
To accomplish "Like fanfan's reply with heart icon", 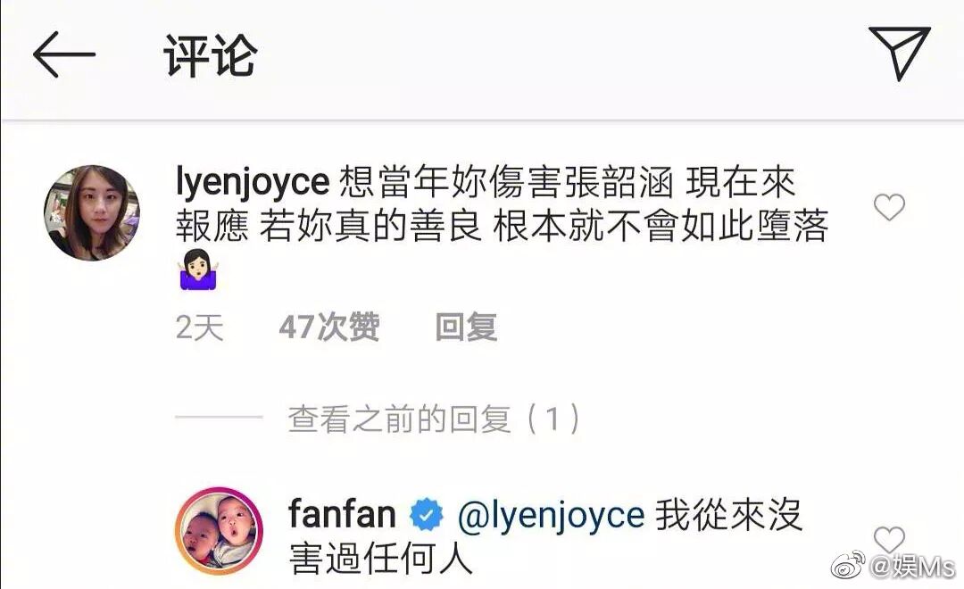I will point(889,540).
